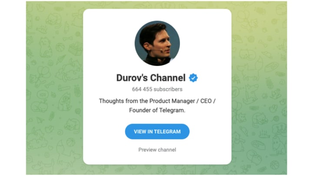Click the Founder of Telegram line
The width and height of the screenshot is (313, 176).
(157, 110)
